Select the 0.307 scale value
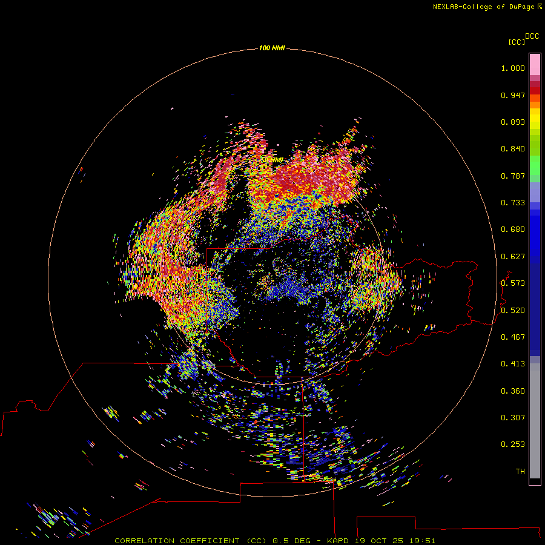Image resolution: width=545 pixels, height=545 pixels. tap(513, 418)
